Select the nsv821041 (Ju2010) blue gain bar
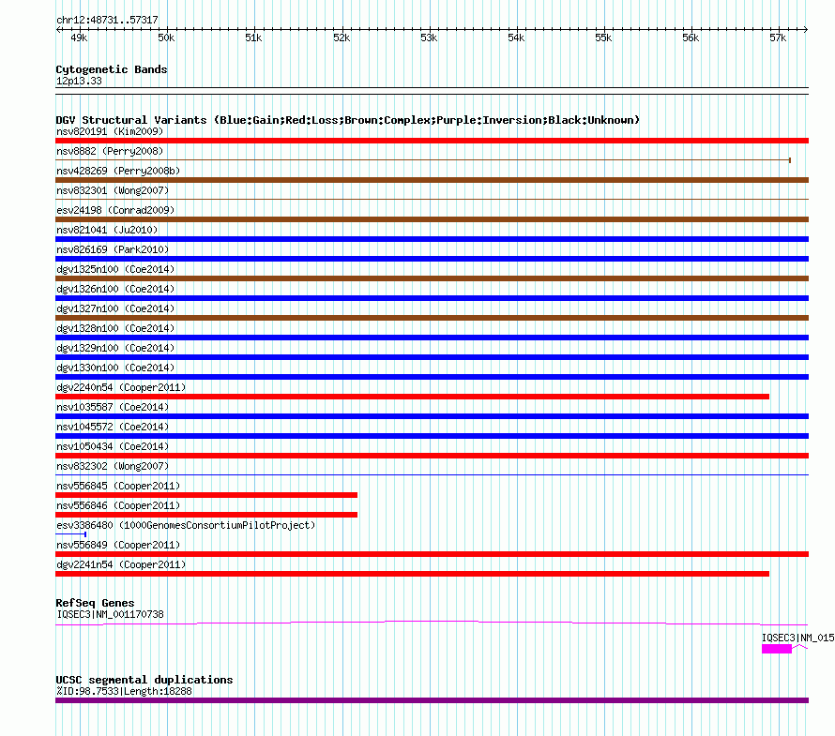The image size is (835, 736). pyautogui.click(x=432, y=239)
